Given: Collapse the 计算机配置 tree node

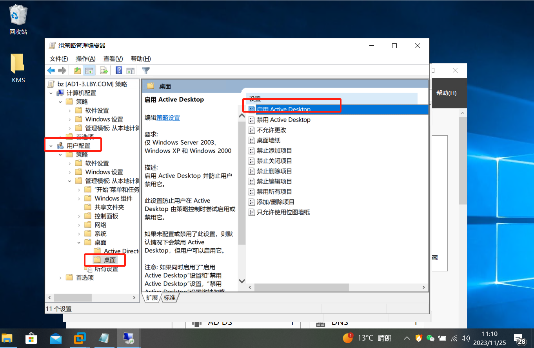Looking at the screenshot, I should click(x=51, y=93).
